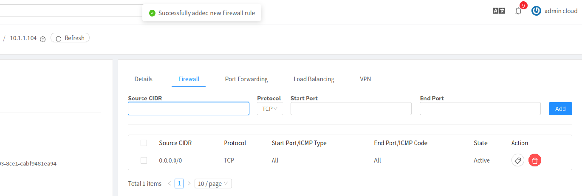Focus the Source CIDR input field

tap(188, 109)
